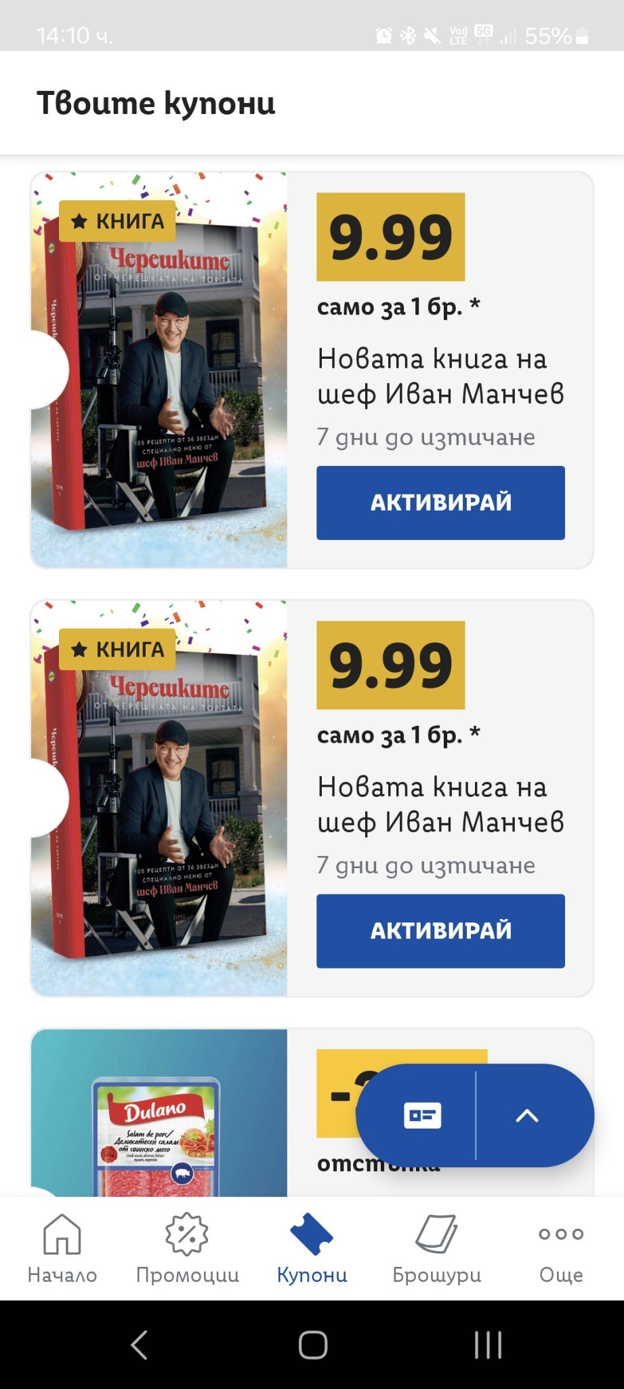Open the Android recent apps button
624x1389 pixels.
coord(488,1344)
